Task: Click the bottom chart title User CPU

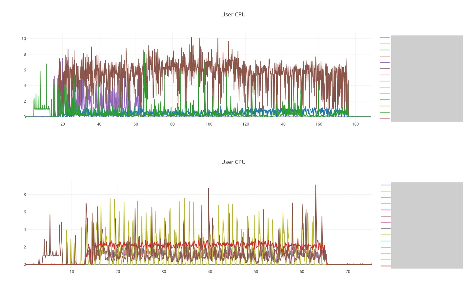Action: coord(233,162)
